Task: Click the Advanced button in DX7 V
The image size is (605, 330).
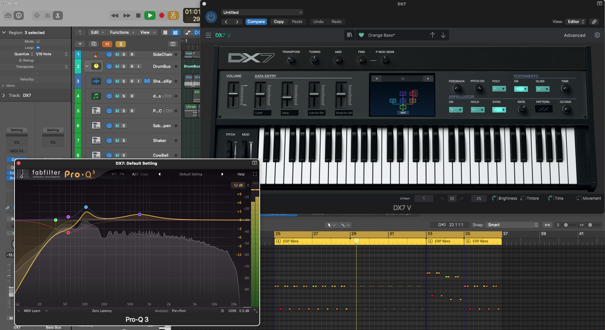Action: pyautogui.click(x=574, y=35)
